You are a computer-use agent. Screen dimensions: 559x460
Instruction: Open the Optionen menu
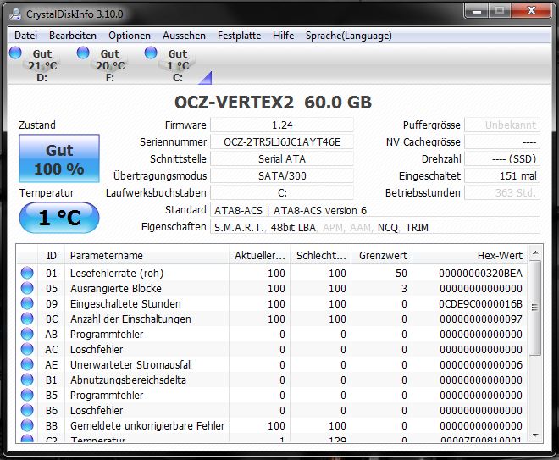pos(130,36)
